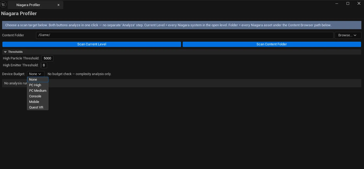Choose Mobile budget option
The height and width of the screenshot is (169, 364).
[x=38, y=102]
